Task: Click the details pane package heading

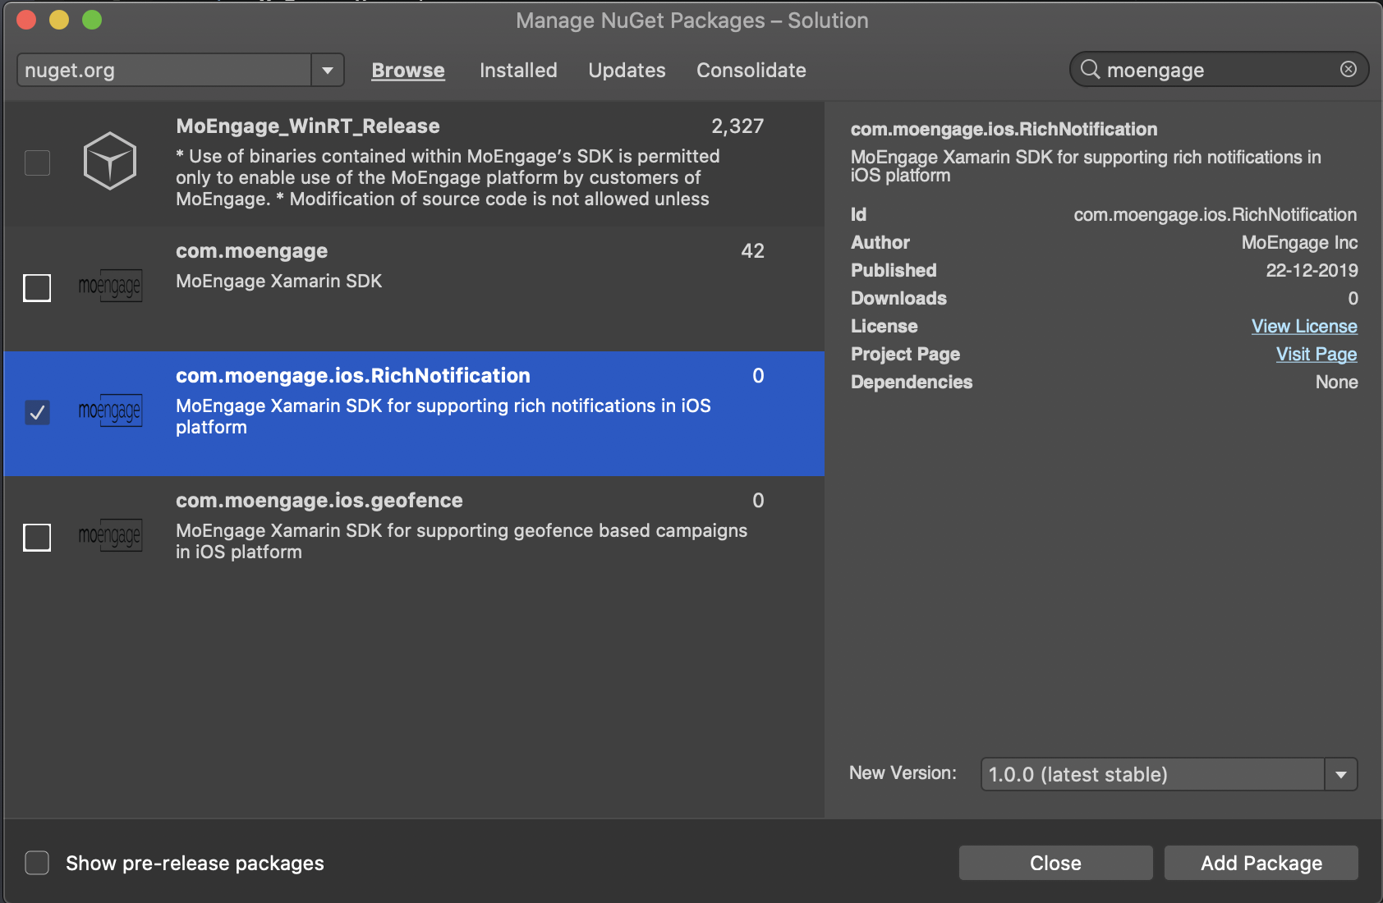Action: point(1004,129)
